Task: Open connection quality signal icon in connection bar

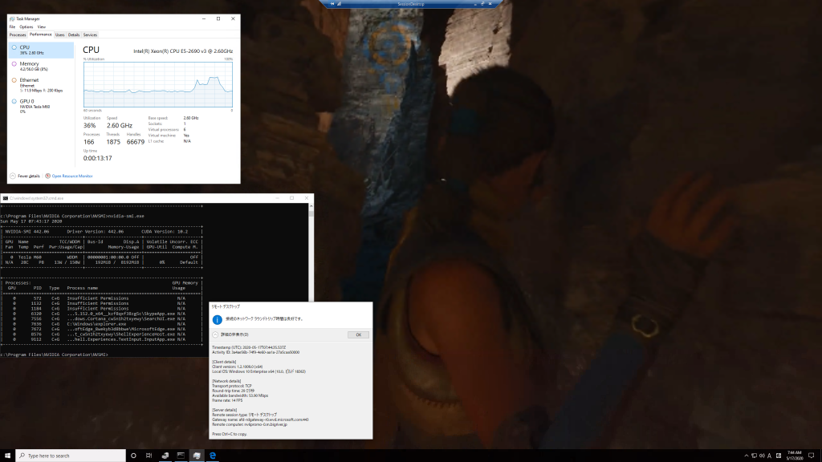Action: click(340, 4)
